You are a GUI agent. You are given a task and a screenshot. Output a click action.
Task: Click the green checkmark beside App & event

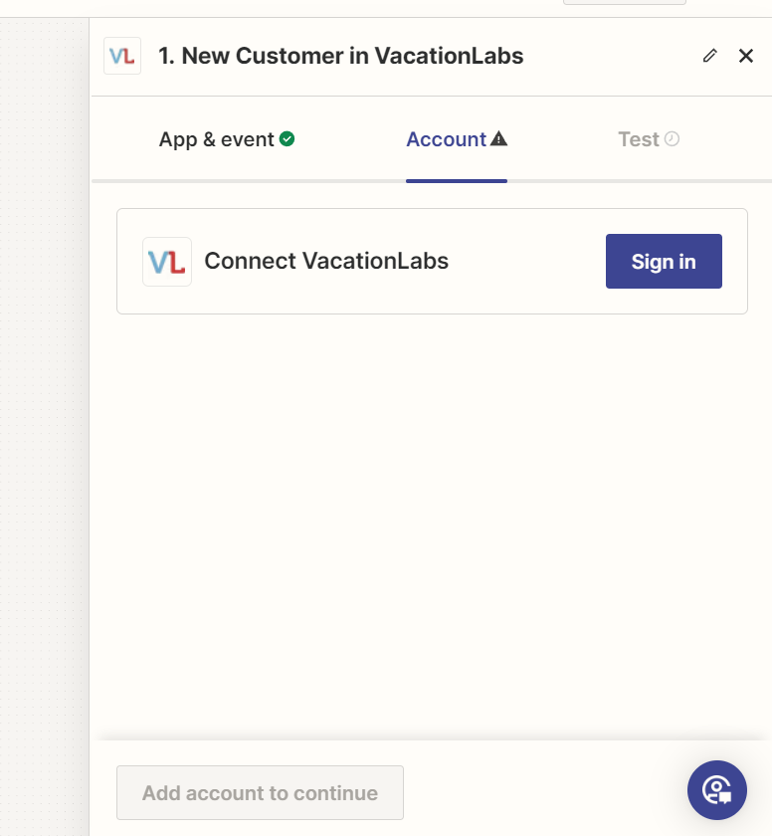tap(287, 139)
